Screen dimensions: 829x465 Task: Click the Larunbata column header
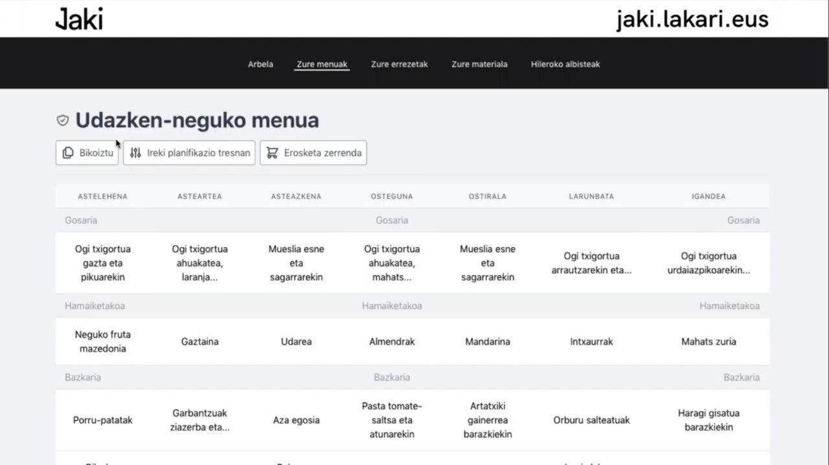click(591, 196)
